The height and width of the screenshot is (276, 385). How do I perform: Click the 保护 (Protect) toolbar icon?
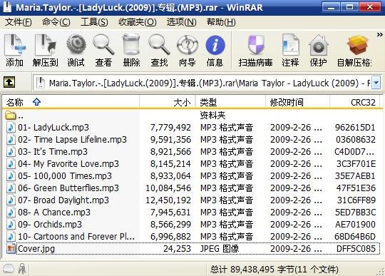(x=318, y=51)
